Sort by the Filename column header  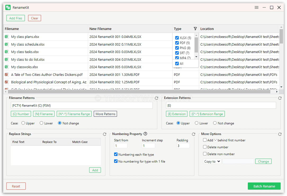46,29
